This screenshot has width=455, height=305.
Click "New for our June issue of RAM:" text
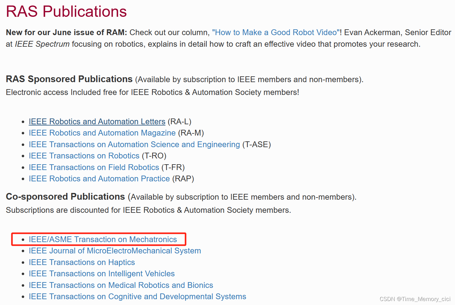66,32
